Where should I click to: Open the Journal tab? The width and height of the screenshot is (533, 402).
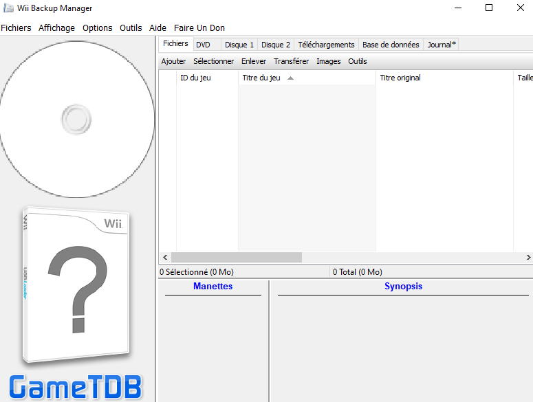pyautogui.click(x=442, y=45)
